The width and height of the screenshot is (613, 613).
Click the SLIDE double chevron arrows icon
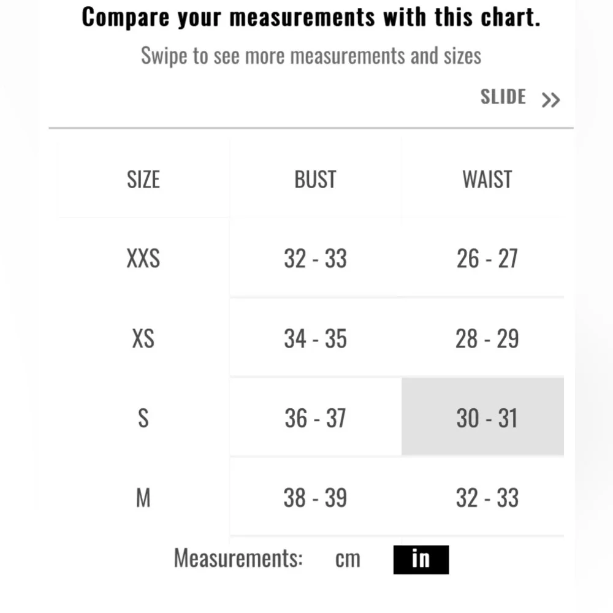tap(551, 100)
